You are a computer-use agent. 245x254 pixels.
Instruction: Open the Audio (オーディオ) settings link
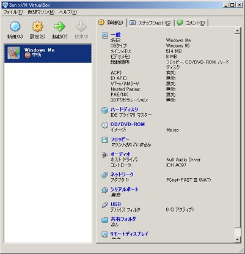pos(120,154)
